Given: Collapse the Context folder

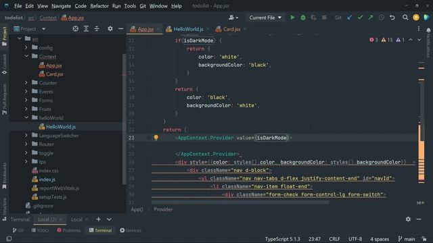Looking at the screenshot, I should (x=26, y=56).
